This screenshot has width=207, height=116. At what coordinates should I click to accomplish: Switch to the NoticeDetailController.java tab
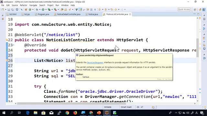click(67, 14)
